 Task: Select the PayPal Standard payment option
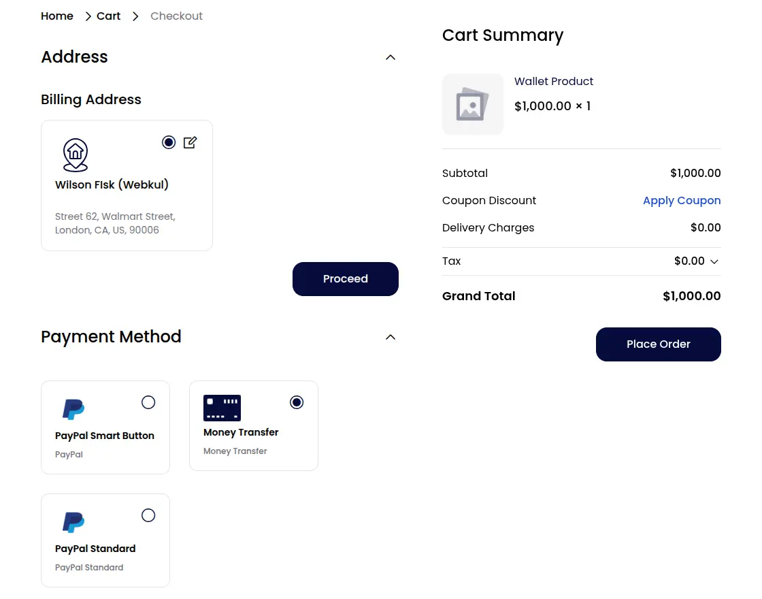pos(148,515)
